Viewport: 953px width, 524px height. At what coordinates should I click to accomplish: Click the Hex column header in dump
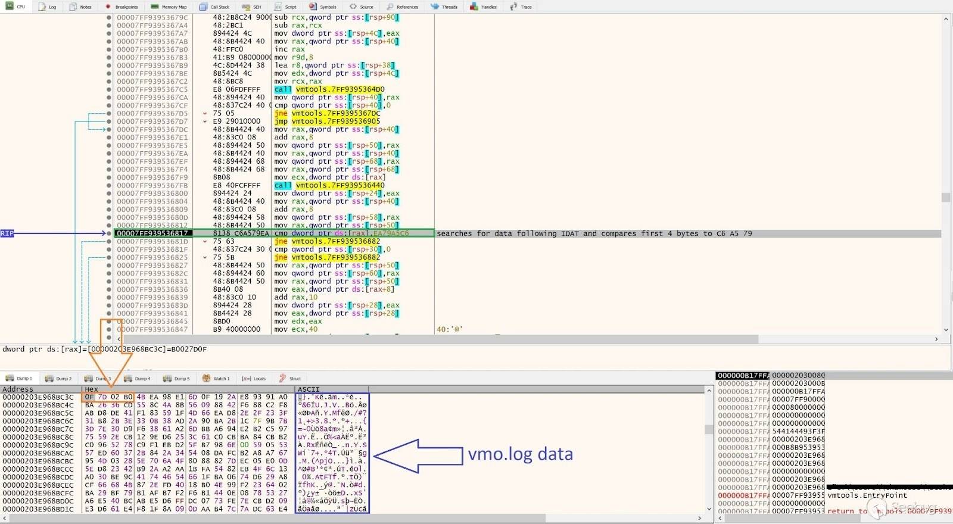click(91, 389)
